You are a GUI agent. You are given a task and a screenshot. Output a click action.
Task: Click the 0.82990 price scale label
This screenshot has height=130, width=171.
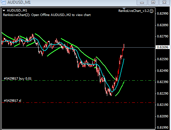pyautogui.click(x=163, y=14)
